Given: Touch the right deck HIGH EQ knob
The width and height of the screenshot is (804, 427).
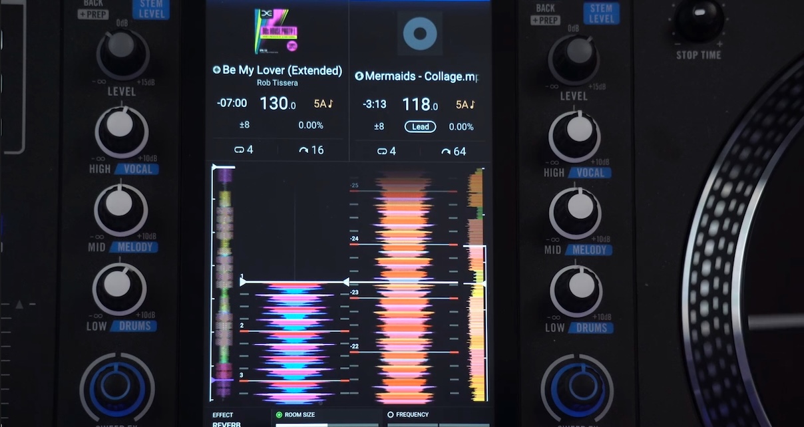Looking at the screenshot, I should pyautogui.click(x=575, y=135).
